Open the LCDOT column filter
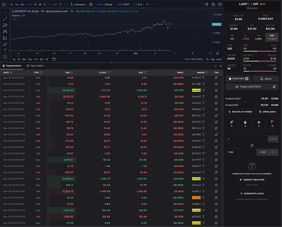Image resolution: width=282 pixels, height=227 pixels. point(109,73)
